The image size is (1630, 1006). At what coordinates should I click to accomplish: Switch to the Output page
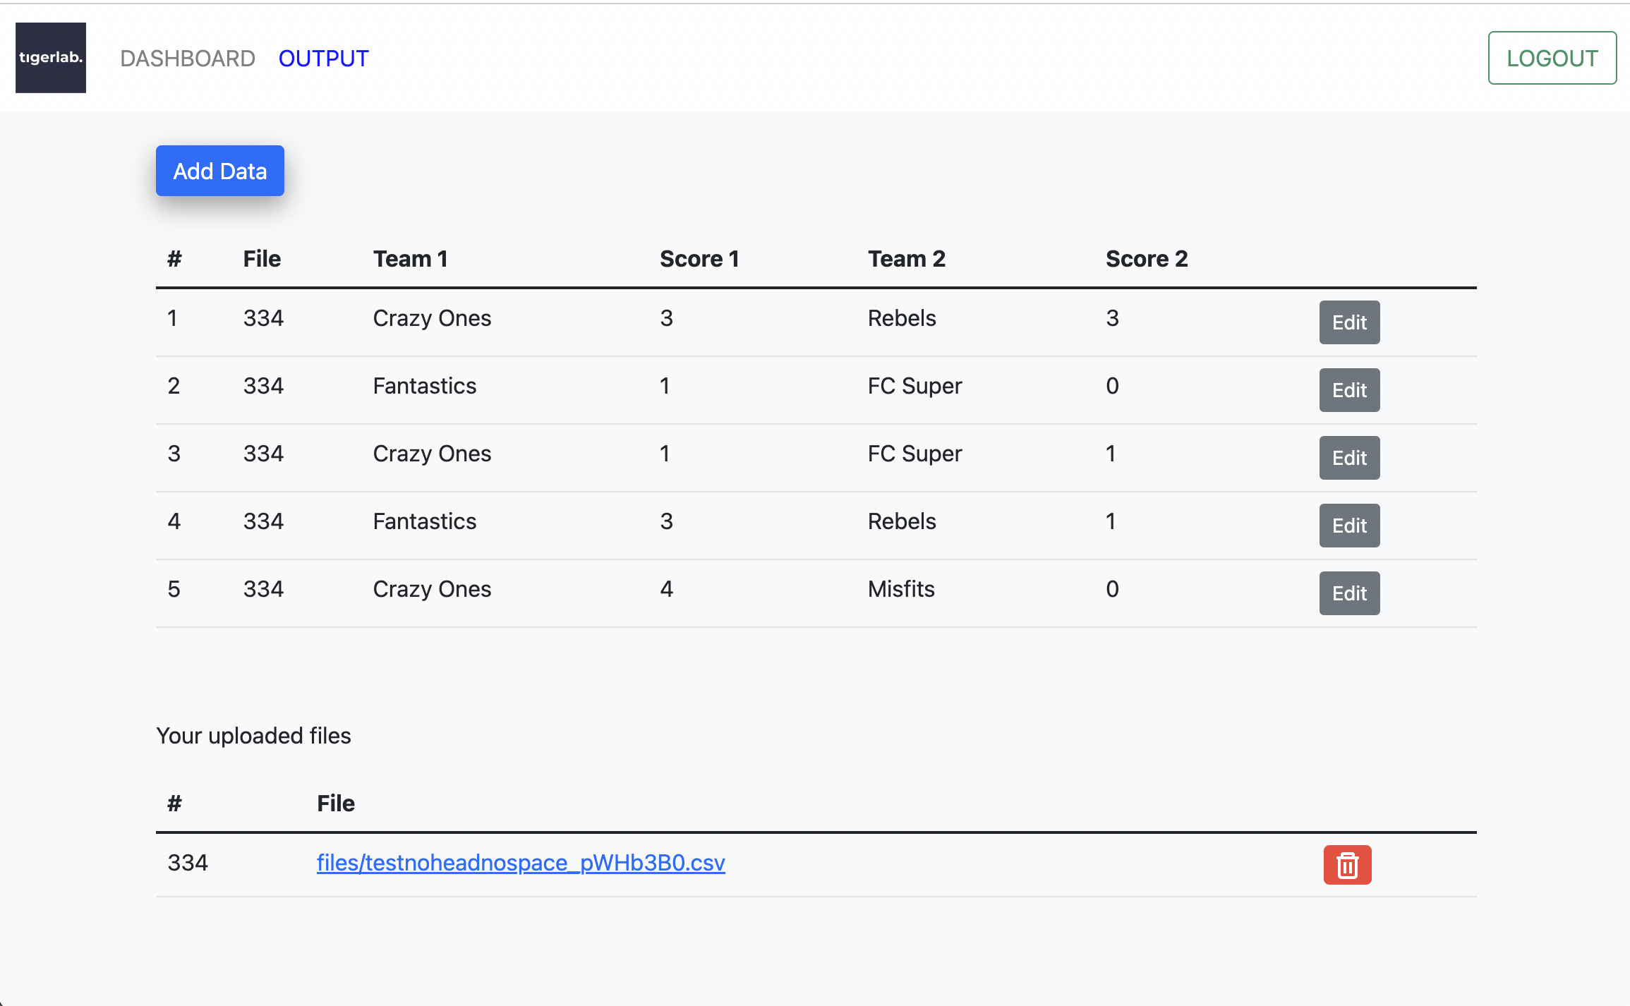tap(323, 59)
